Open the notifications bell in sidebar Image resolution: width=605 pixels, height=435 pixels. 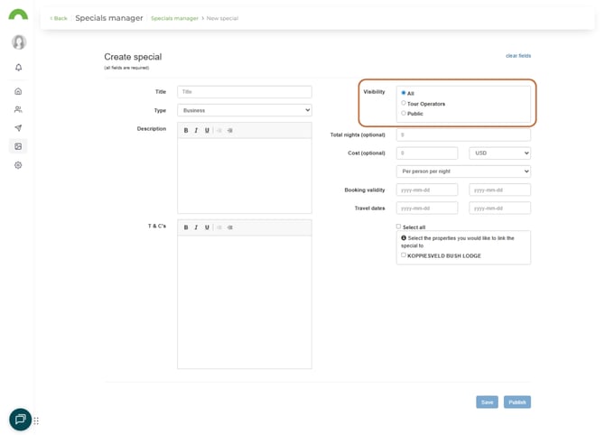tap(18, 68)
